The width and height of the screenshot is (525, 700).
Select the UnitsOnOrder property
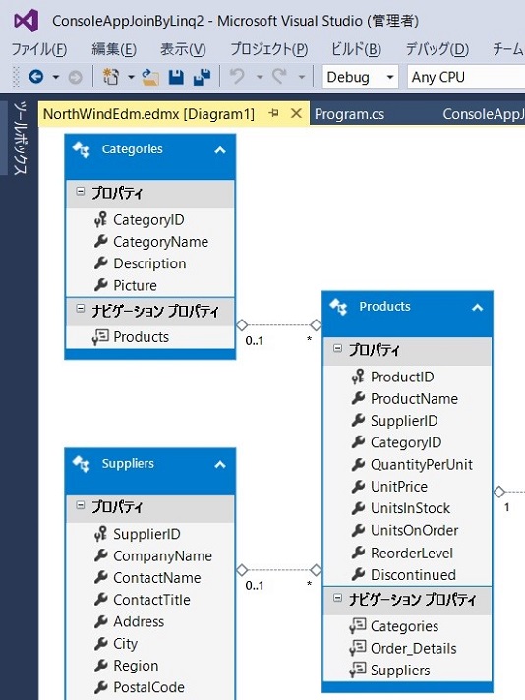point(414,530)
